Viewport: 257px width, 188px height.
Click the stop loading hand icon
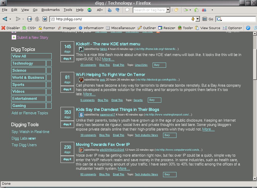(x=37, y=19)
